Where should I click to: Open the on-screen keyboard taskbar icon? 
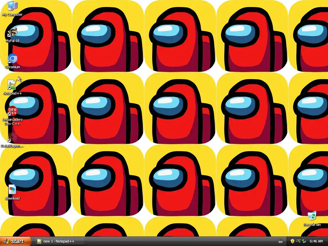[x=281, y=242]
